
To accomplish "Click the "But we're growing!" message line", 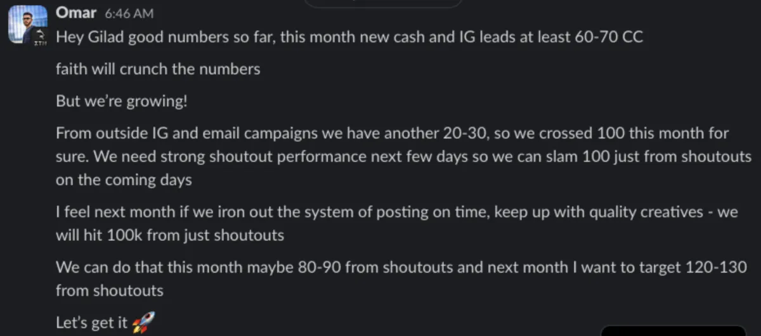I will click(121, 101).
